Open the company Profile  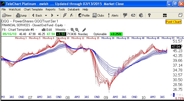click(x=84, y=15)
